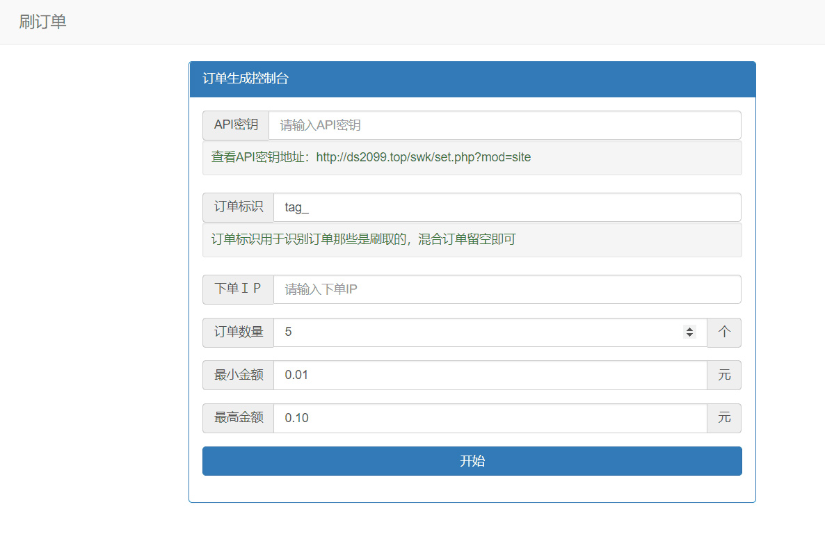This screenshot has height=548, width=825.
Task: Click the 刷订单 title in the header
Action: click(x=42, y=22)
